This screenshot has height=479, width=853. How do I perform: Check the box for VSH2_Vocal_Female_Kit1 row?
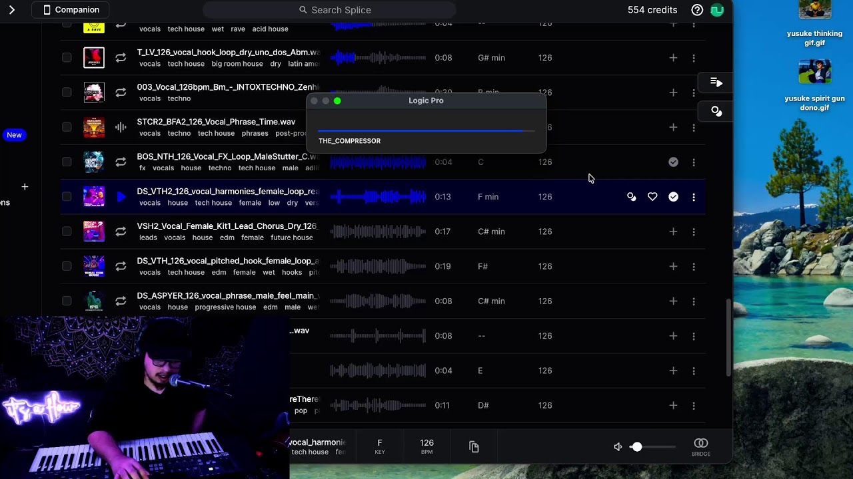[67, 232]
